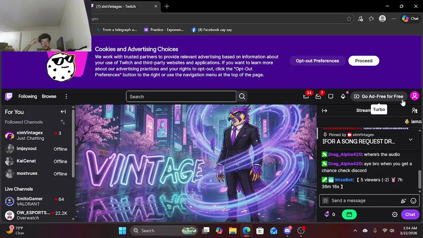Open the pink user profile avatar menu
Viewport: 423px width, 238px height.
click(414, 96)
